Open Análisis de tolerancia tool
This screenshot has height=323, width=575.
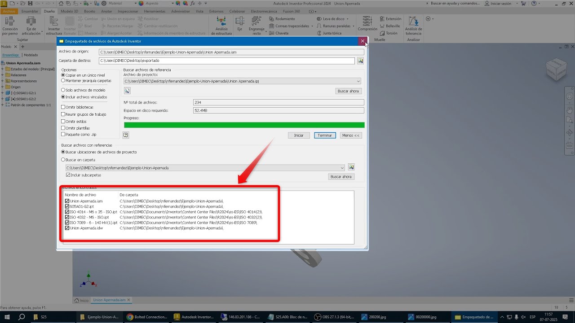413,25
